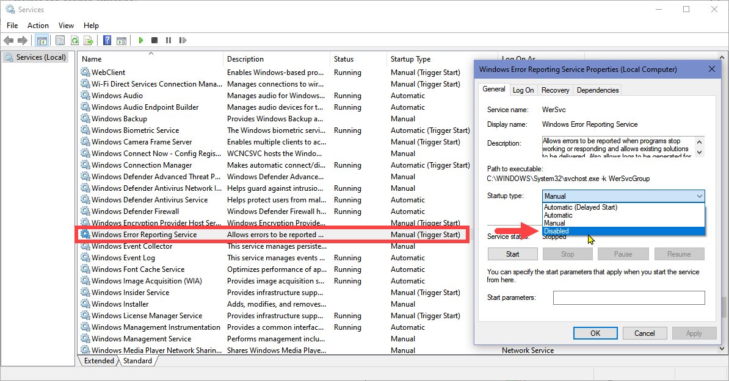Toggle the Show/Hide Console Tree icon
The width and height of the screenshot is (729, 381).
coord(42,40)
